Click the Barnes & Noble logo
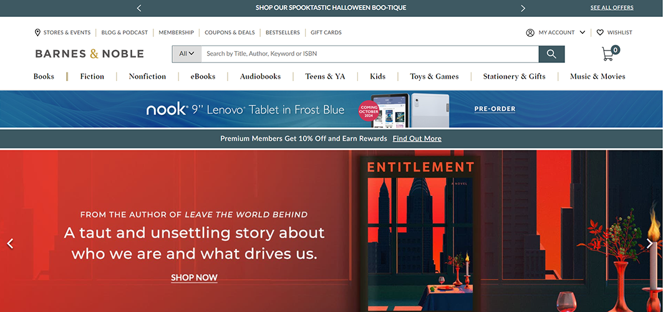 [x=90, y=54]
